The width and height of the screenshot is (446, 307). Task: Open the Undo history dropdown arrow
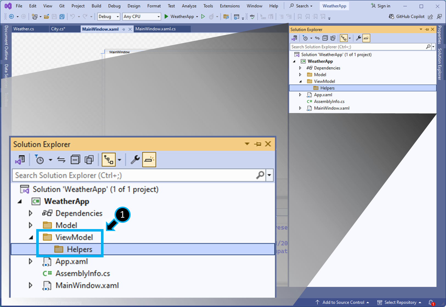click(x=79, y=17)
